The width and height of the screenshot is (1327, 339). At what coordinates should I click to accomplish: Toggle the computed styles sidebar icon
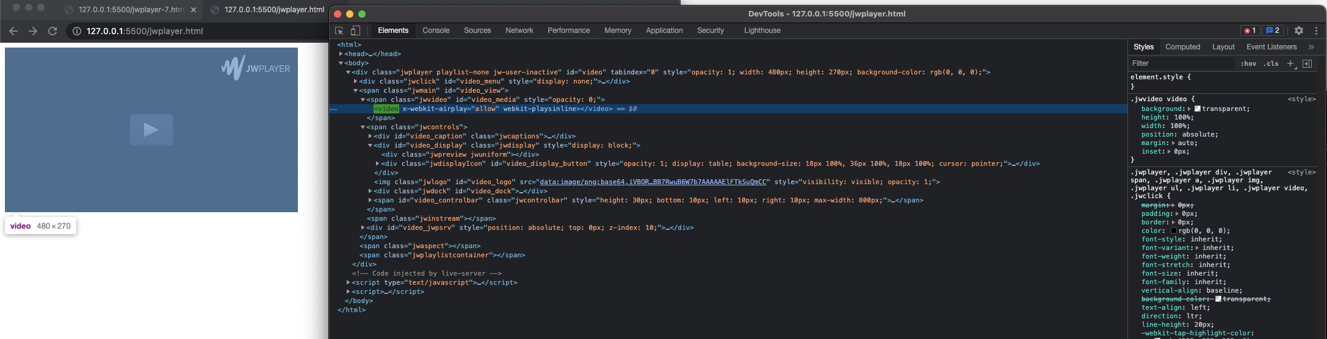click(1307, 63)
